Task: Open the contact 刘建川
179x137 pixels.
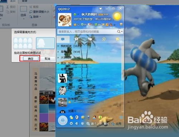Action: pos(72,111)
